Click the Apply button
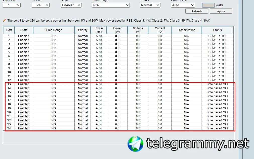254x159 pixels. pos(221,11)
